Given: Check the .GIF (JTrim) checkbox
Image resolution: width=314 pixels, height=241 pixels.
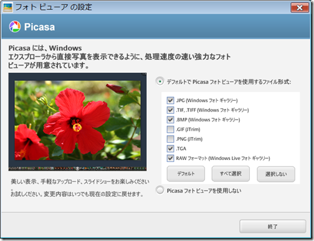Looking at the screenshot, I should pos(170,130).
